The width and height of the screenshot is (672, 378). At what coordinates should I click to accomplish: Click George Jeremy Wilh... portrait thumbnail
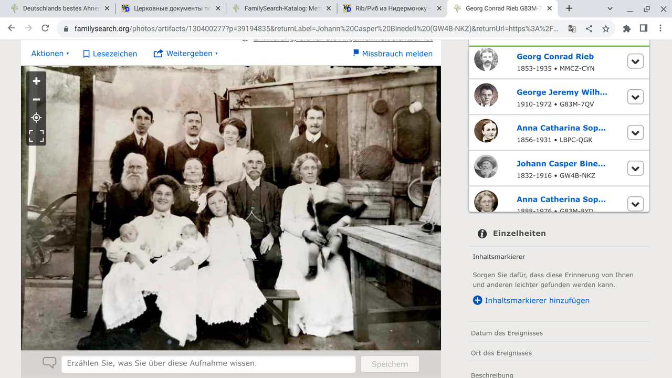(x=486, y=95)
